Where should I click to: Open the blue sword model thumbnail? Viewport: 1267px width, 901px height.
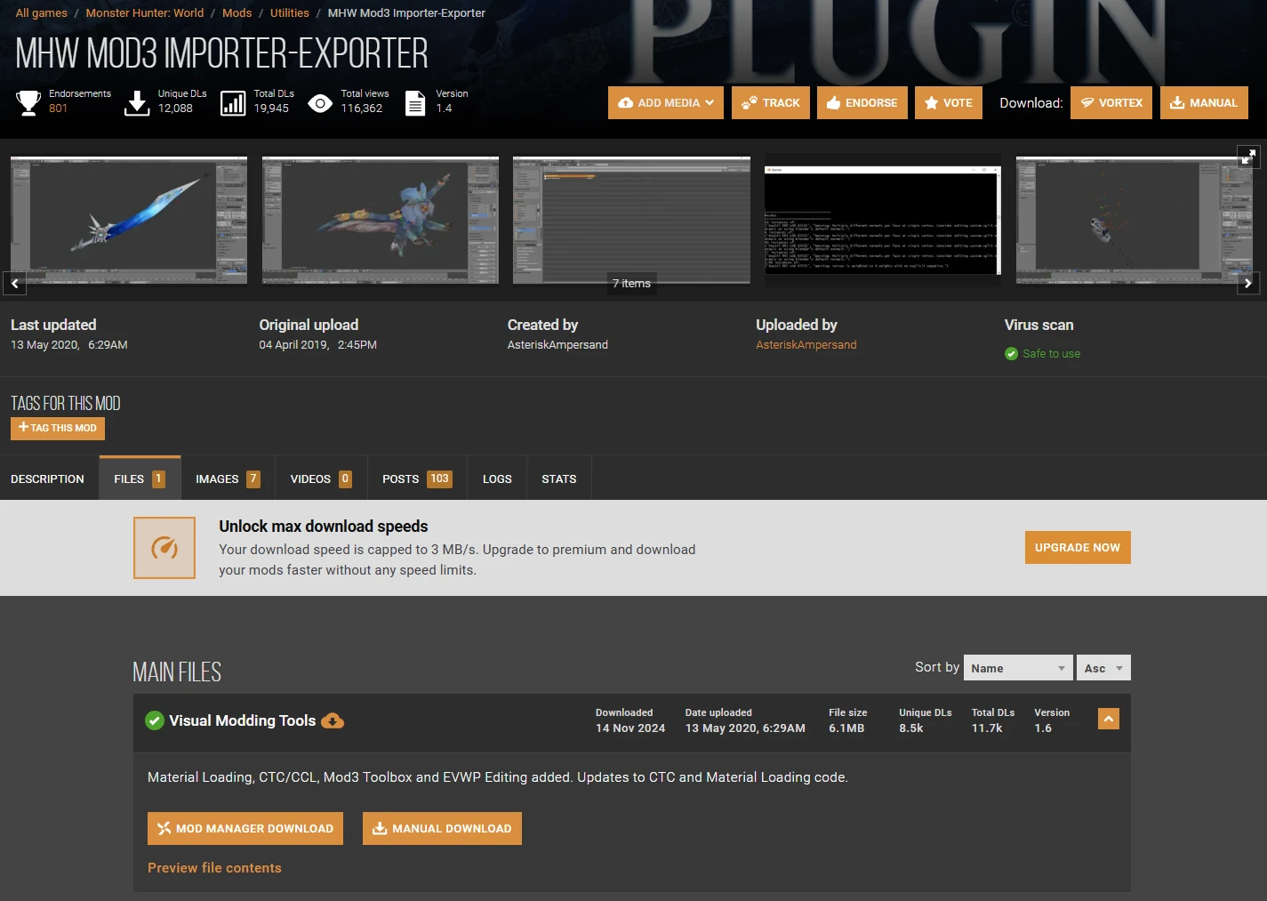click(129, 220)
